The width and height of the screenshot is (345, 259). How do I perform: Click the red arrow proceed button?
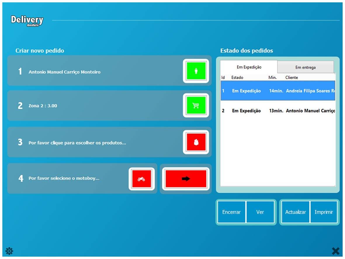coord(186,179)
